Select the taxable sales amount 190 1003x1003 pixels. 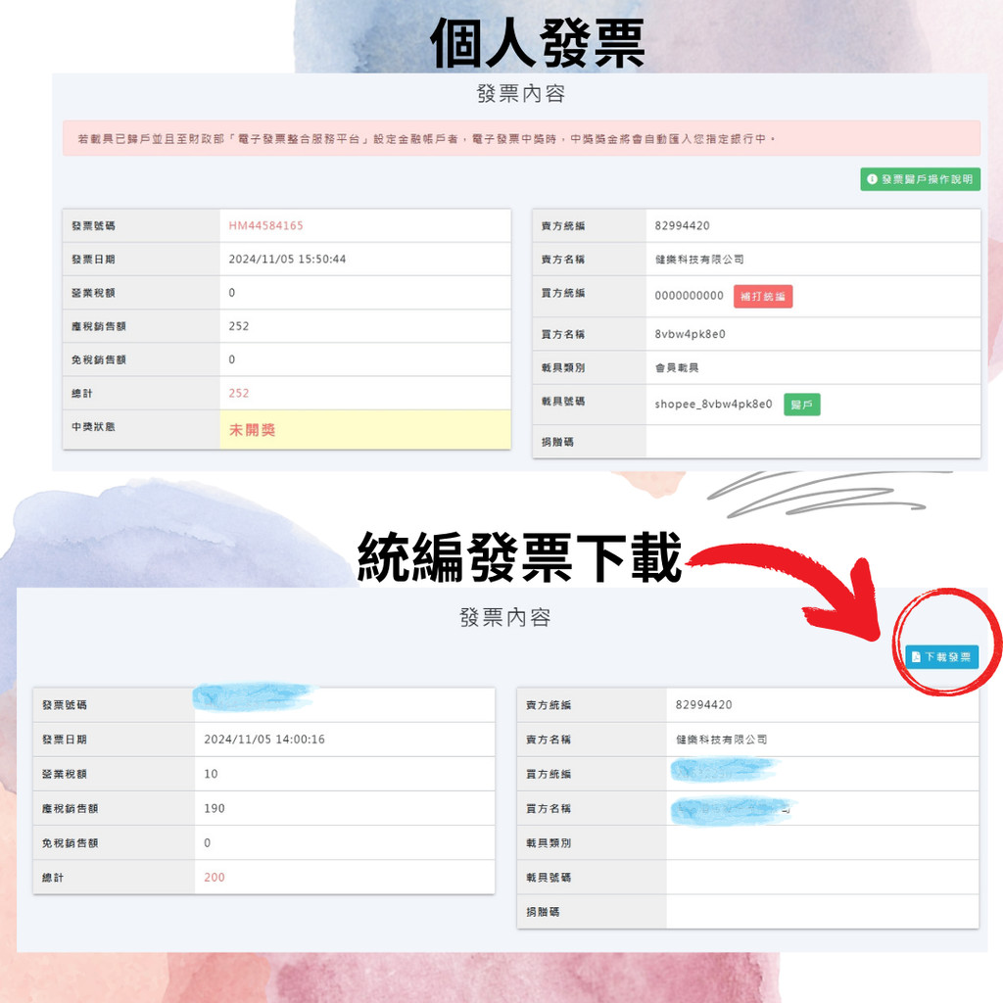pyautogui.click(x=215, y=809)
